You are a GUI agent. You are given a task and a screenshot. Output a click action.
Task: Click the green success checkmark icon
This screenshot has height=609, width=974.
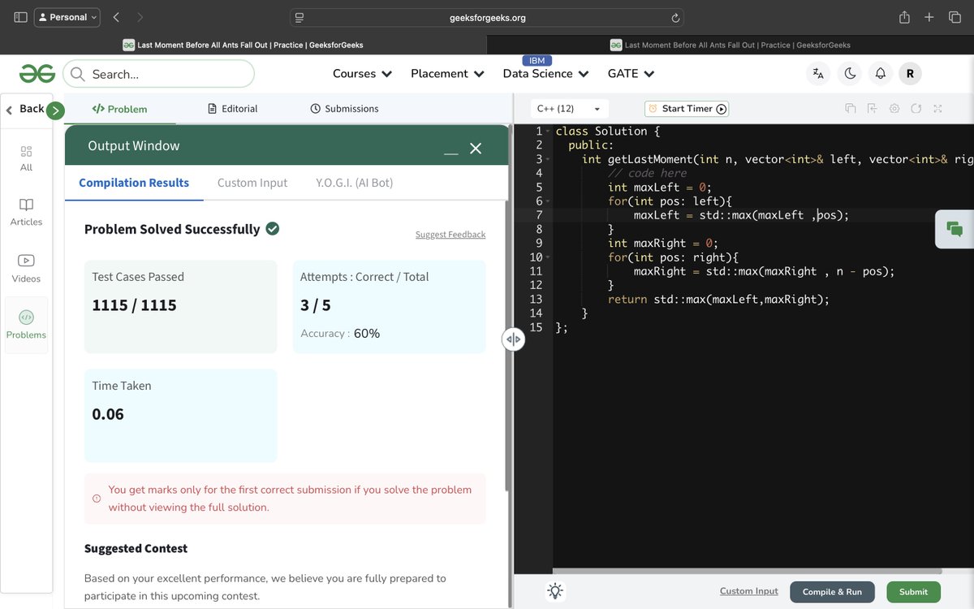click(273, 229)
